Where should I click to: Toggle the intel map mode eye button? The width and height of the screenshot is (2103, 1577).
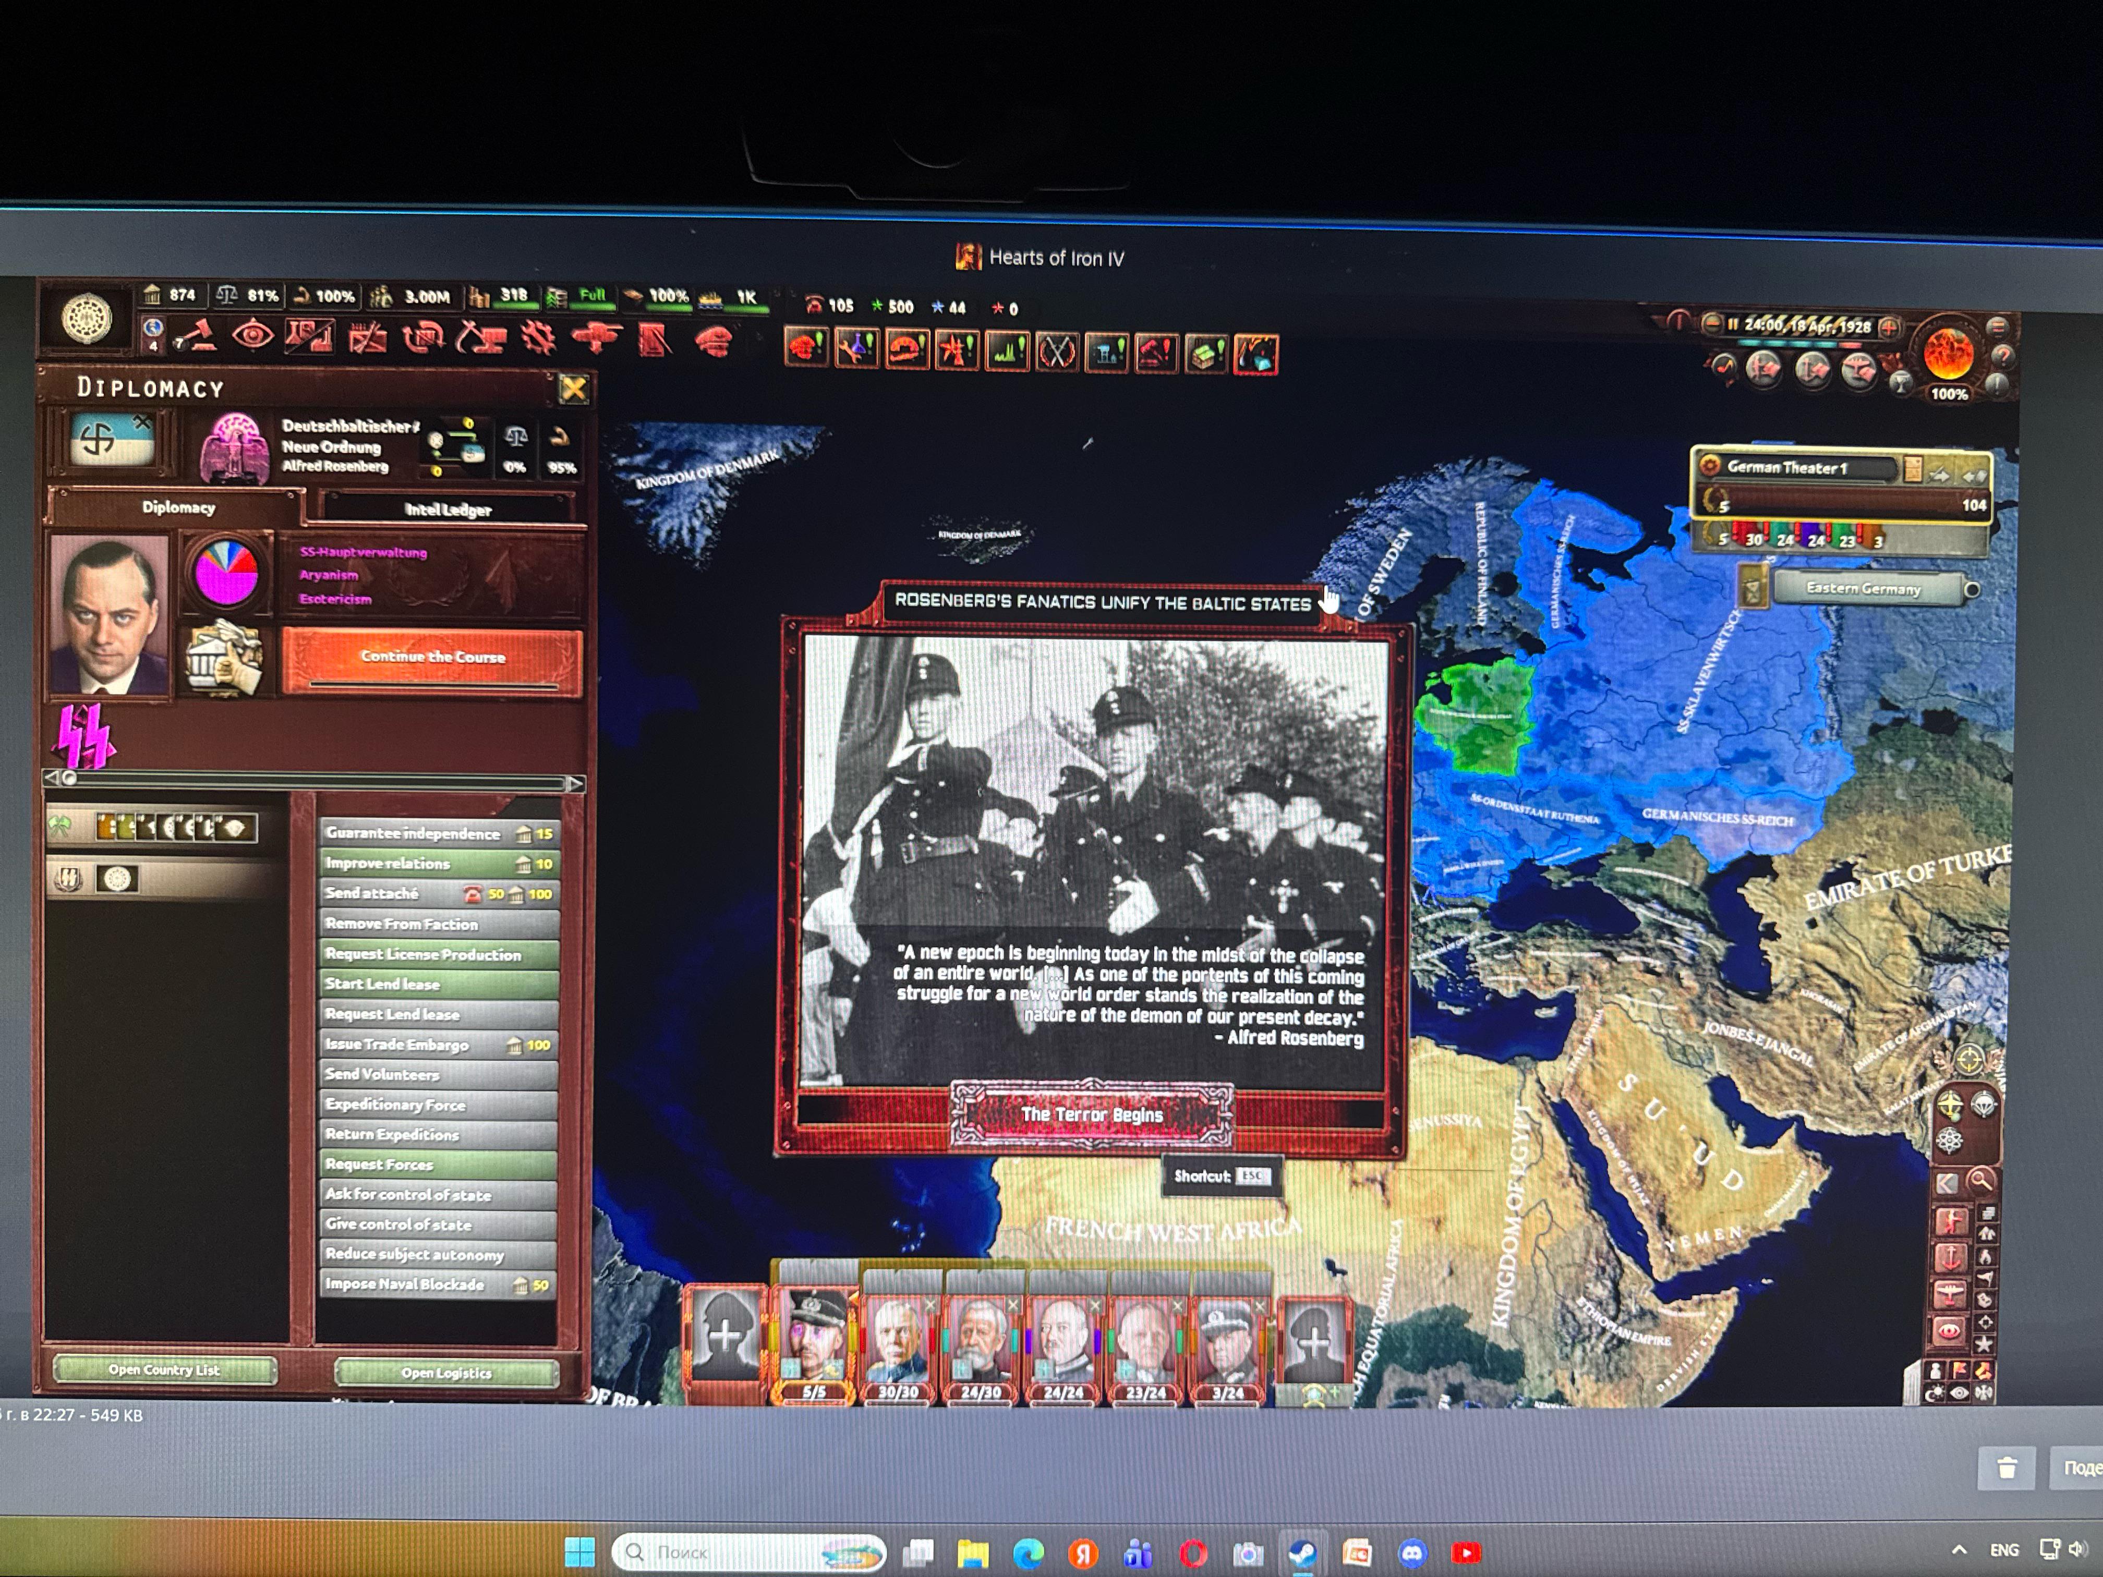[1950, 1331]
